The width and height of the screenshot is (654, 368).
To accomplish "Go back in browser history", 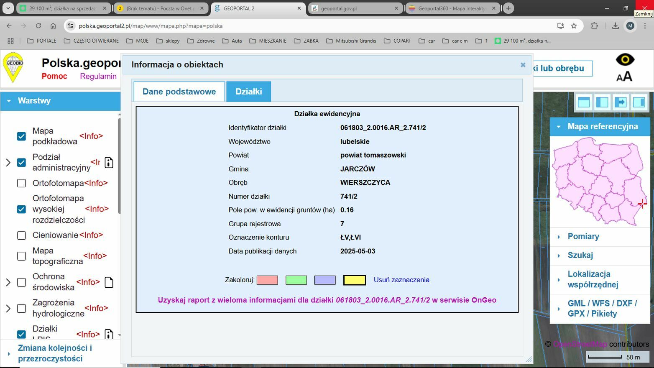I will click(9, 26).
